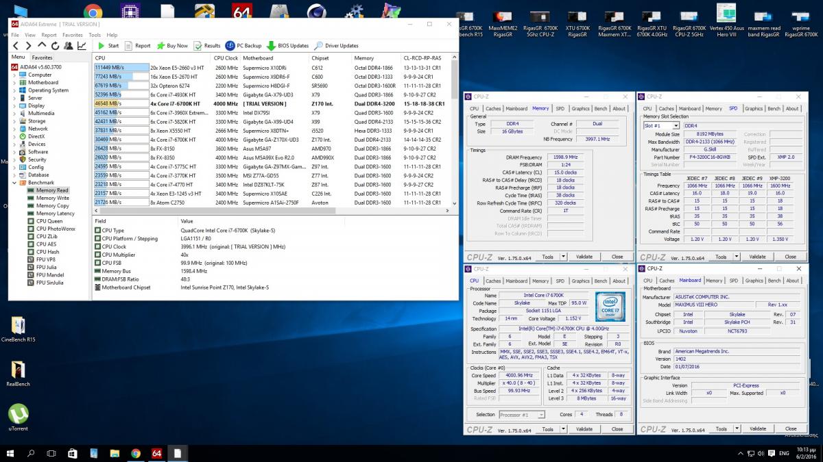The image size is (823, 462).
Task: Open Driver Updates in the AIDA64 toolbar
Action: coord(336,46)
